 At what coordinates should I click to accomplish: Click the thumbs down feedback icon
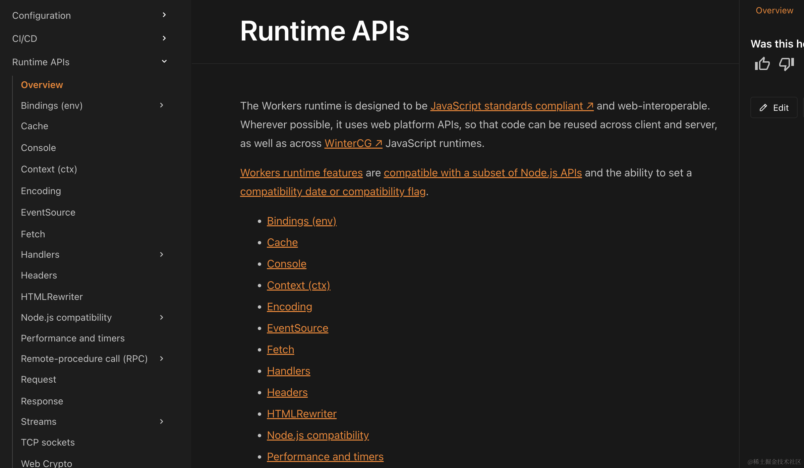(786, 64)
